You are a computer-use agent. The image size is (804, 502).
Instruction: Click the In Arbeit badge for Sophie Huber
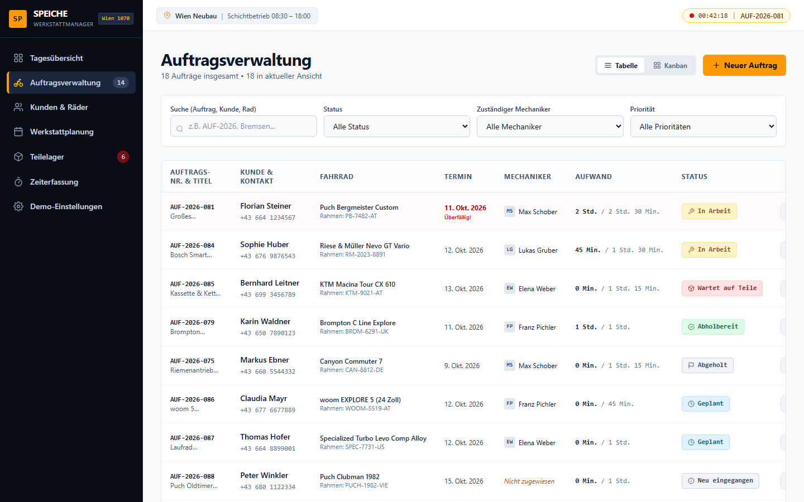click(x=709, y=250)
